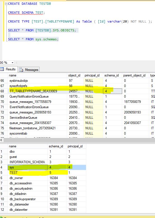Select queue_messages_1977058079 cell

point(37,102)
